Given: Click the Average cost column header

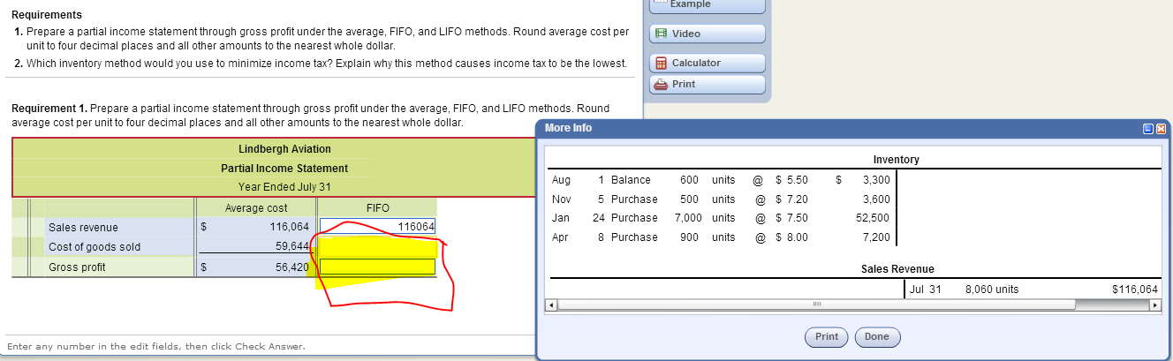Looking at the screenshot, I should (x=256, y=208).
